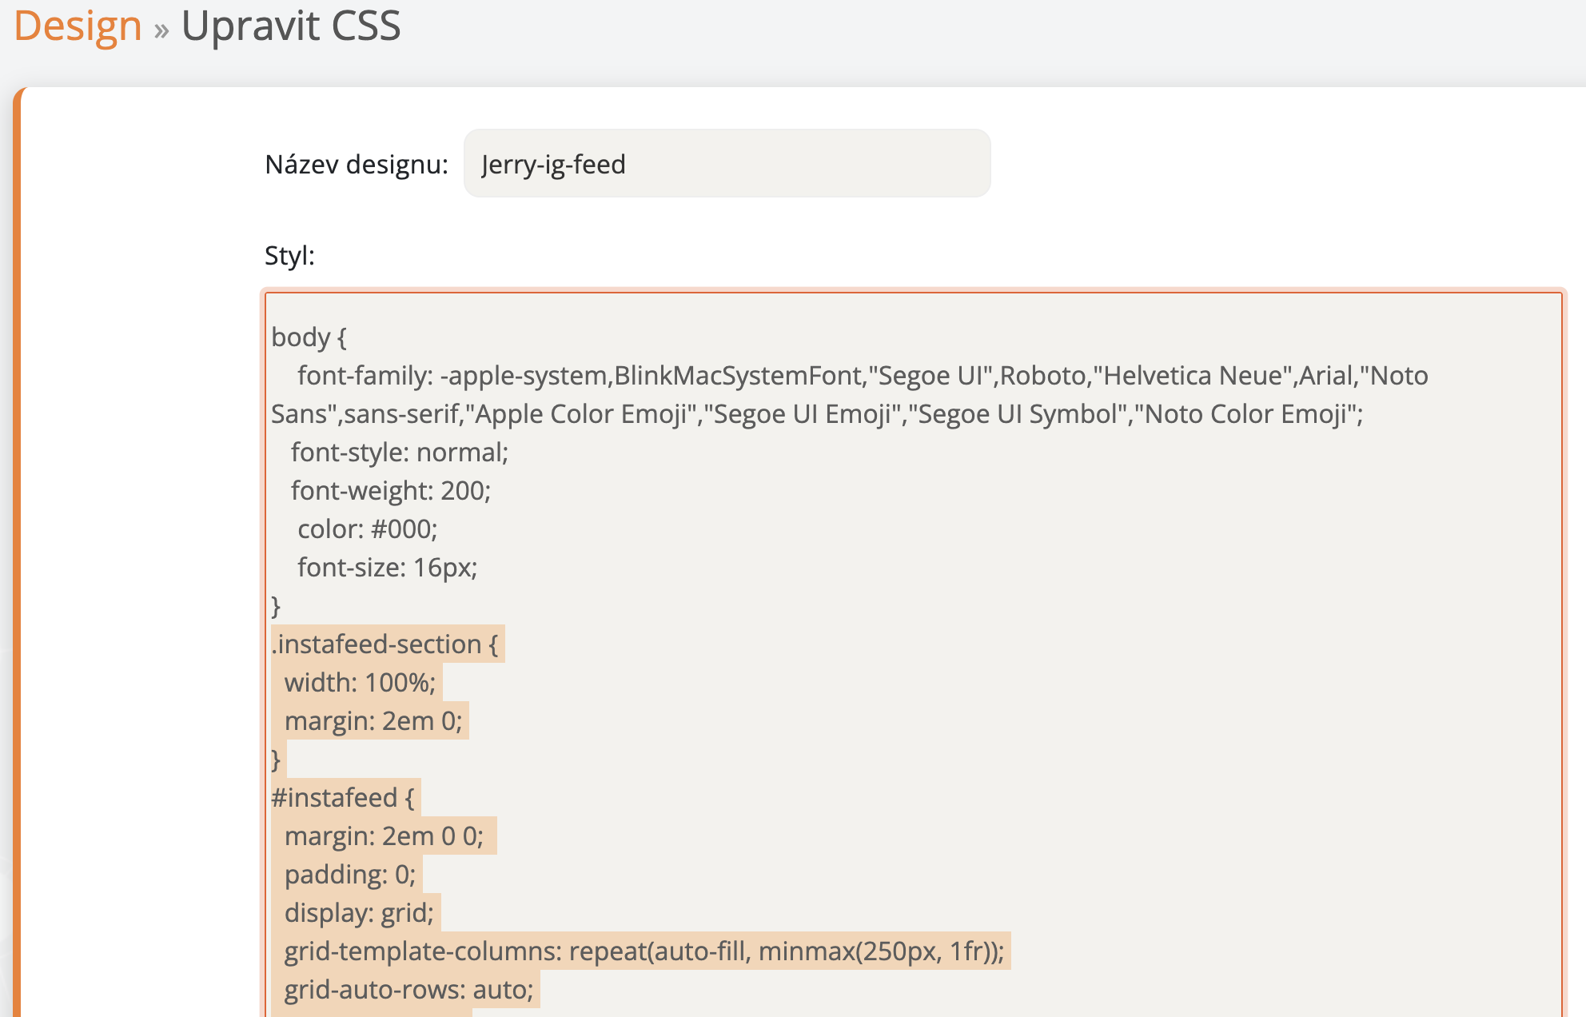Viewport: 1586px width, 1017px height.
Task: Click the grid-template-columns declaration
Action: (x=644, y=951)
